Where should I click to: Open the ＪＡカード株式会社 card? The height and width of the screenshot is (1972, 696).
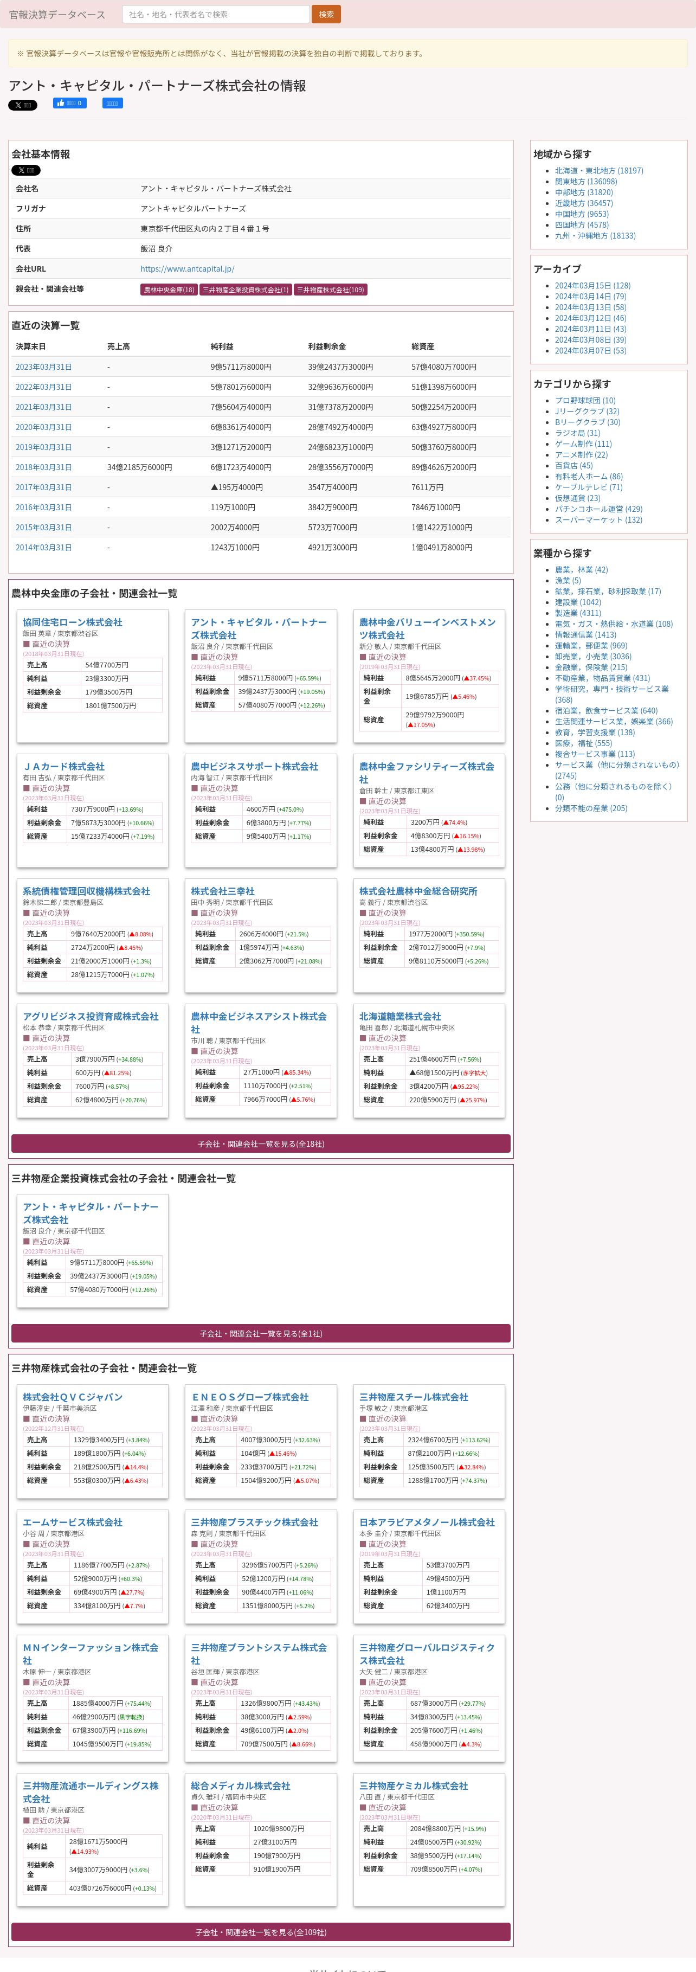click(x=63, y=766)
